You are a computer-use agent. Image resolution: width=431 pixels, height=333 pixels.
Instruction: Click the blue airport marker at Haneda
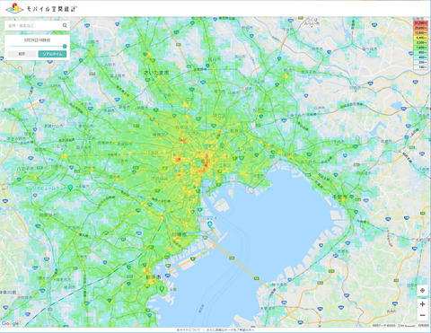(x=210, y=224)
